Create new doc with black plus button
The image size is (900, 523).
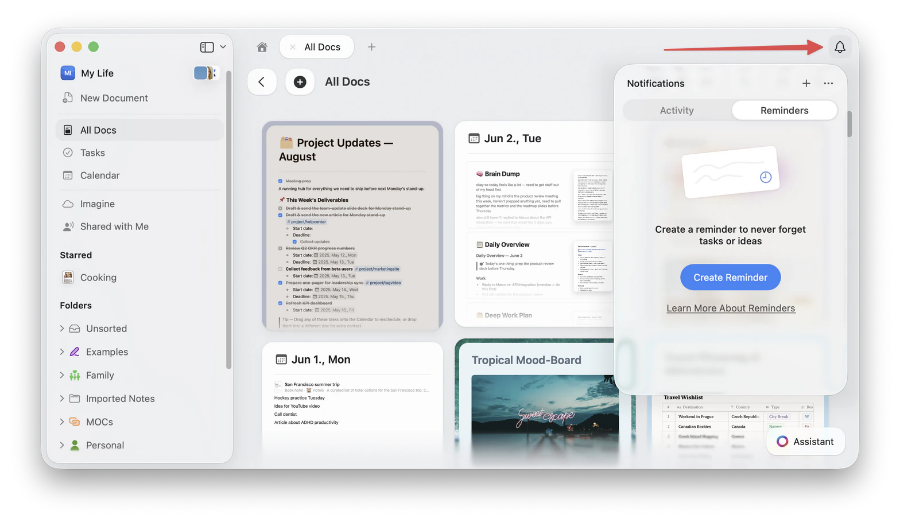pos(300,82)
